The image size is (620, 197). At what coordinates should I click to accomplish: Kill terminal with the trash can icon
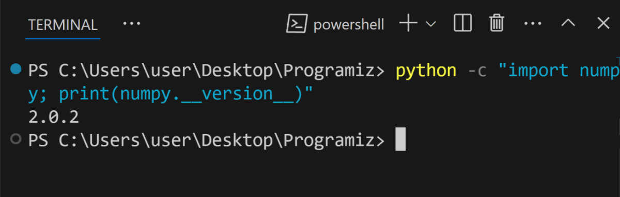[x=497, y=23]
